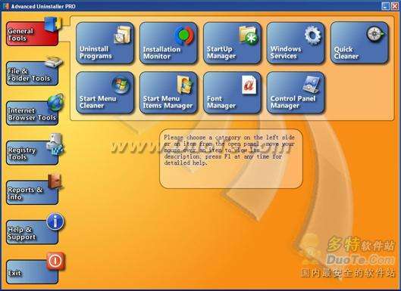Open StartUp Manager
Image resolution: width=401 pixels, height=291 pixels.
click(232, 43)
